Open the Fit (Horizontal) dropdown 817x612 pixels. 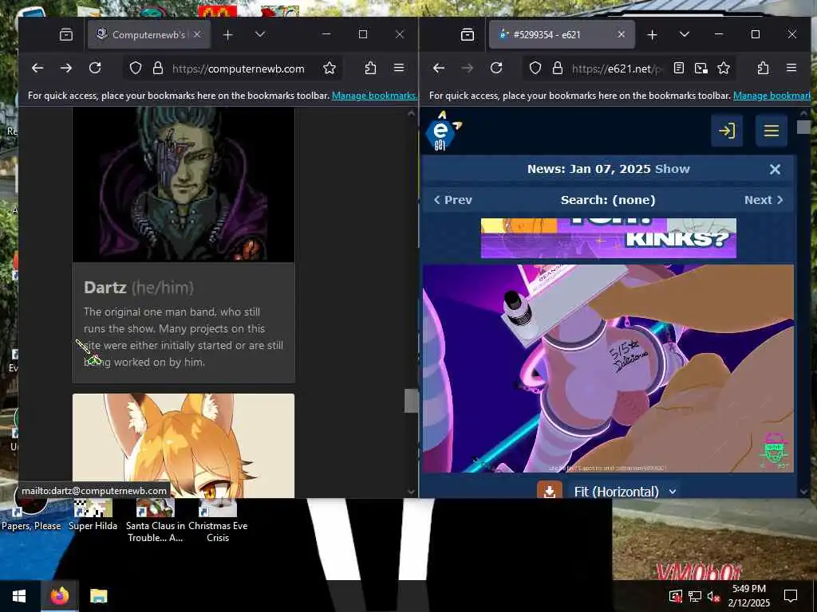(625, 492)
